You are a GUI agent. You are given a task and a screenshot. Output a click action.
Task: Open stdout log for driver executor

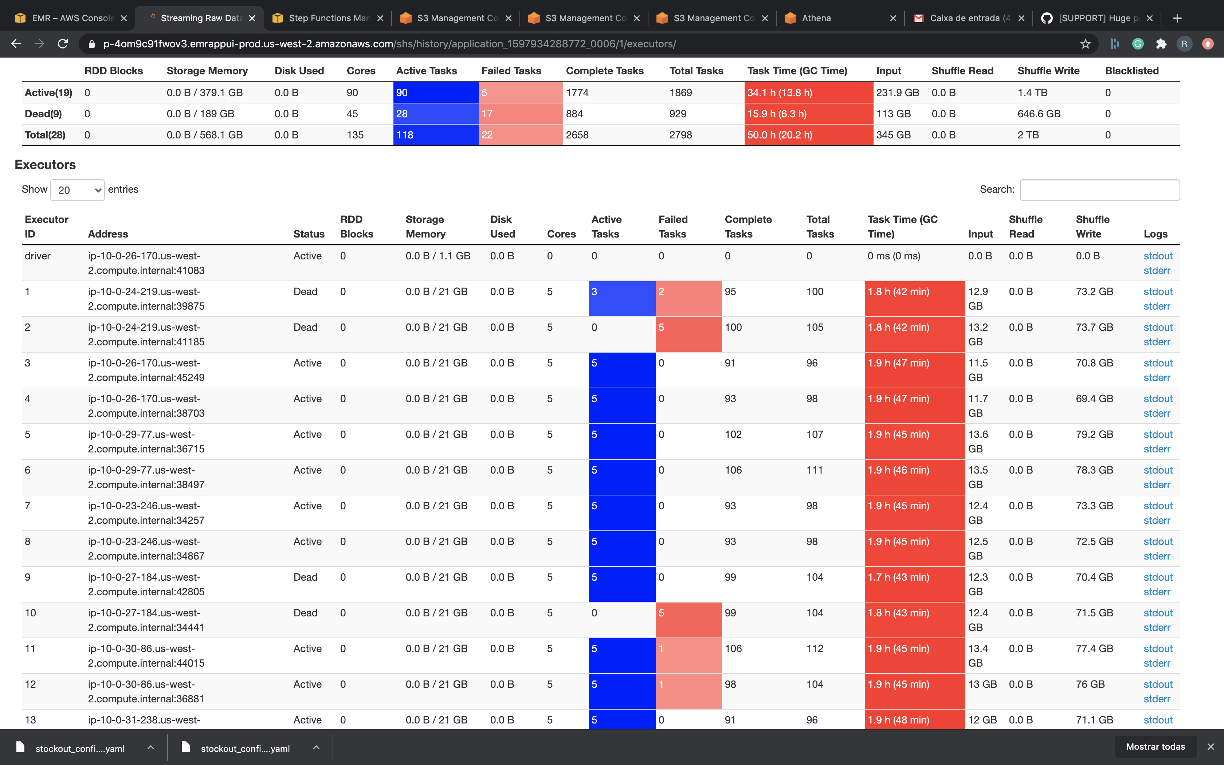click(1157, 256)
